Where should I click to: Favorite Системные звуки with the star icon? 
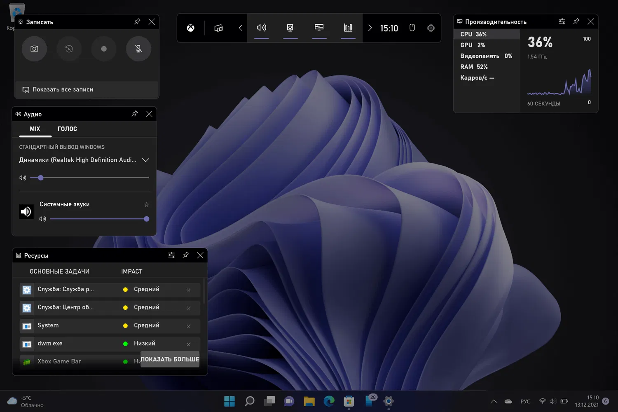click(x=146, y=204)
